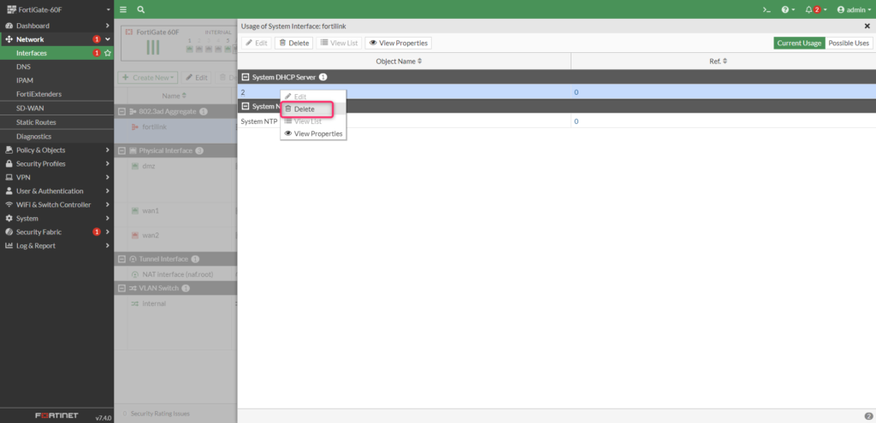
Task: Open the FortiGate-60F device dropdown
Action: [56, 9]
